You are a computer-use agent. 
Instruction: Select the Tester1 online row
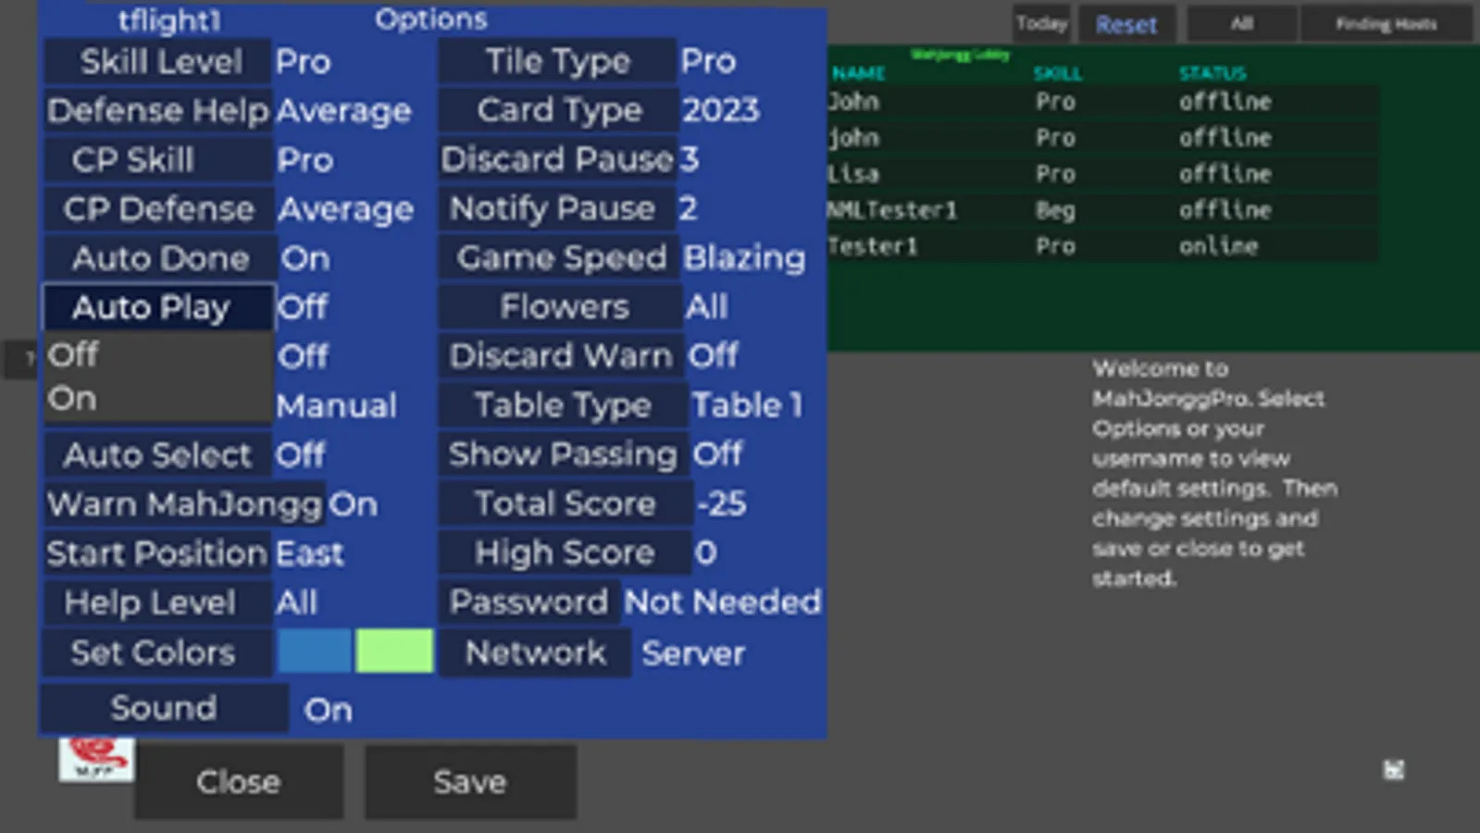point(1101,245)
